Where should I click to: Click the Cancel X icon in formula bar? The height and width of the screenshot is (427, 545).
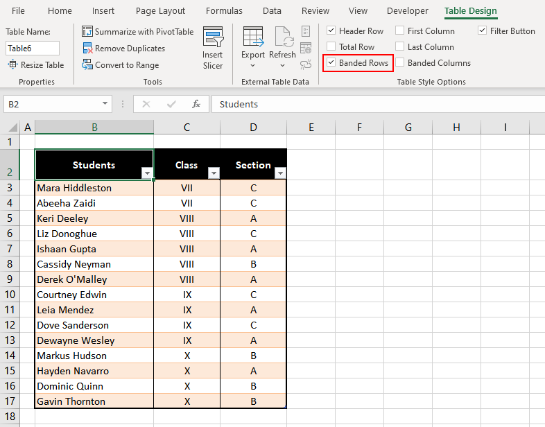[146, 104]
